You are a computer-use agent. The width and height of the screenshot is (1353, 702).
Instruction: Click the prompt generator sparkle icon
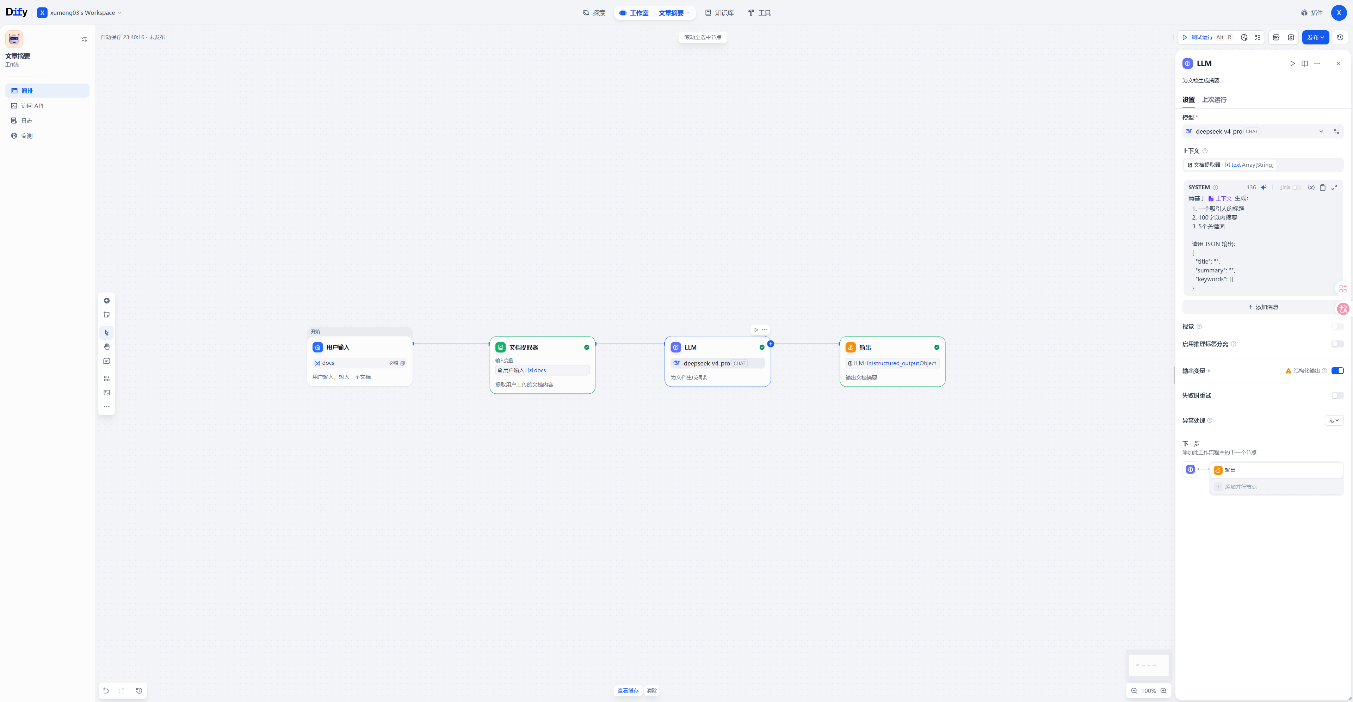pos(1263,187)
